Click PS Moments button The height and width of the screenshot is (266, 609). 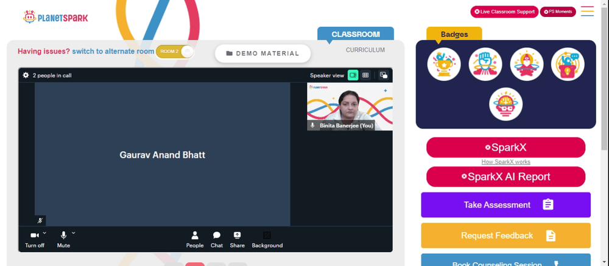coord(558,12)
